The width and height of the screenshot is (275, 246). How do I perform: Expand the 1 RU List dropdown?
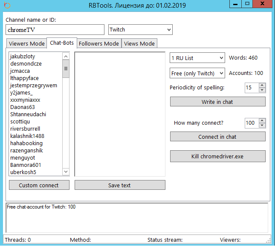tap(197, 58)
